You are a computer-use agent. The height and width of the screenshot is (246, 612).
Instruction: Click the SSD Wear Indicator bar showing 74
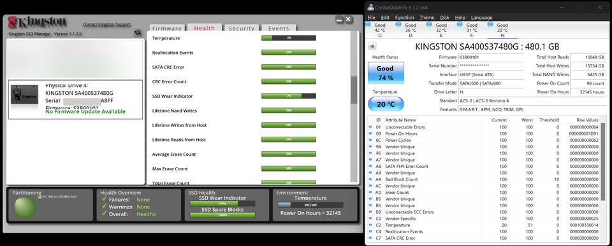click(x=288, y=96)
